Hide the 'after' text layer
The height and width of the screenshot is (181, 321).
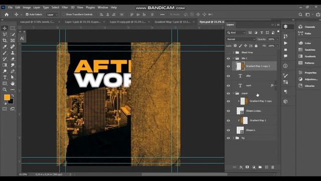pos(228,76)
